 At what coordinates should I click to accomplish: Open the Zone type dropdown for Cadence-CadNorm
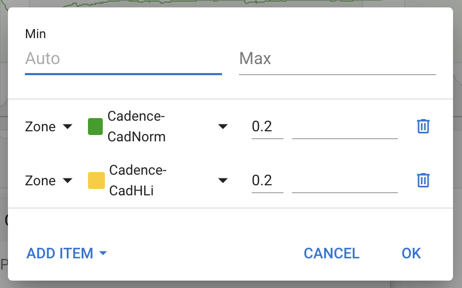coord(48,127)
